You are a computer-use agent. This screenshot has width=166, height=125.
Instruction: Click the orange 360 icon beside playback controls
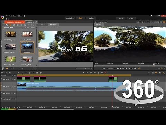point(139,68)
